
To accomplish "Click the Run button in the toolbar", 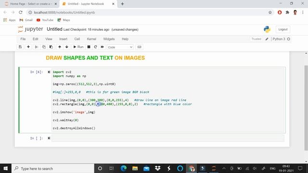I will pos(78,47).
